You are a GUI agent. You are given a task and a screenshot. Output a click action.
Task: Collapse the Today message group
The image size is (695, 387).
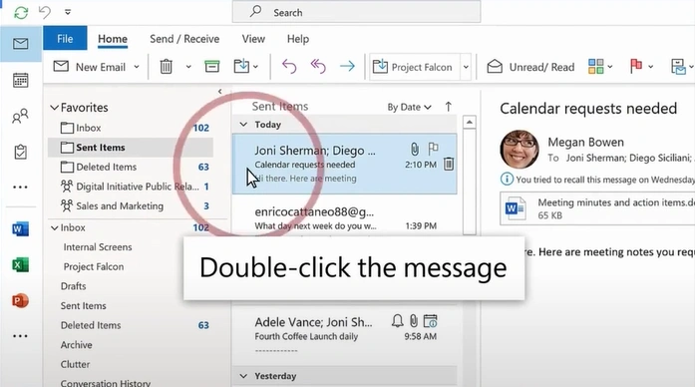coord(243,125)
